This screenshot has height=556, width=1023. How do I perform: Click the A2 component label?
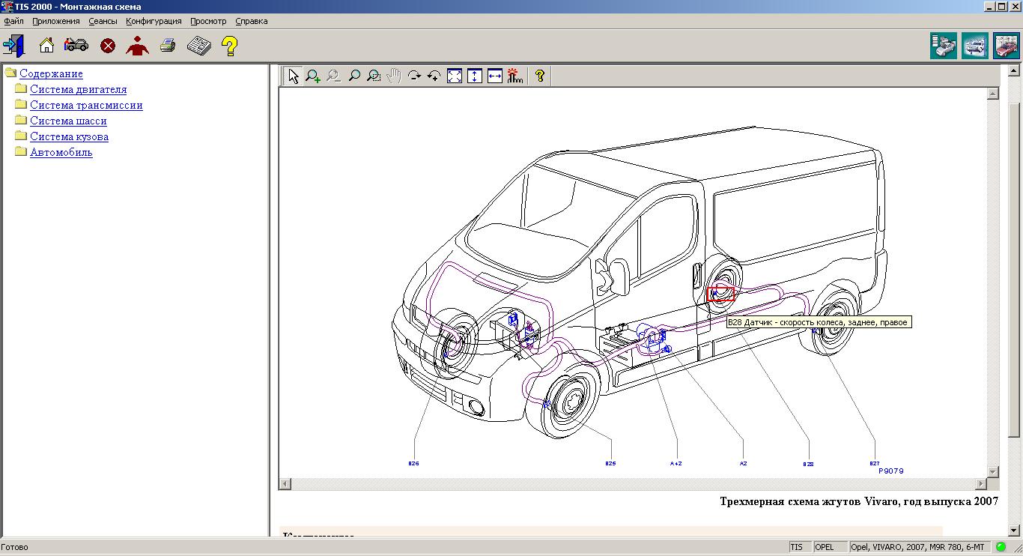[x=743, y=464]
